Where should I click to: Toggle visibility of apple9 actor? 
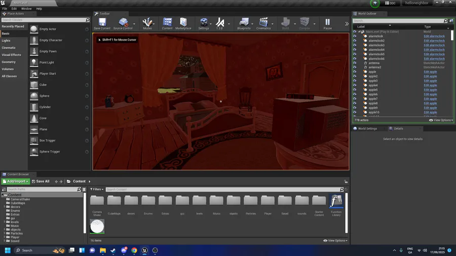pos(355,108)
